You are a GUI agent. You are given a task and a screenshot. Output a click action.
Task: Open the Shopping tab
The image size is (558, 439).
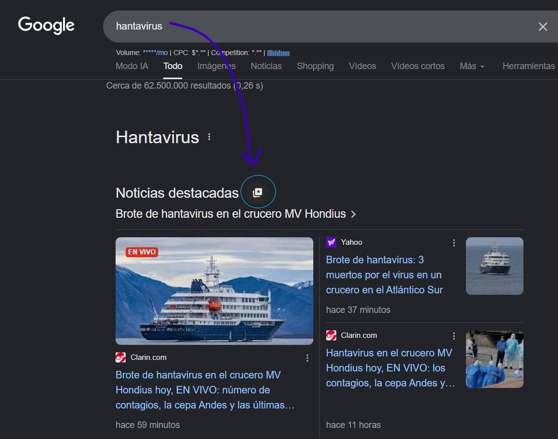point(315,66)
